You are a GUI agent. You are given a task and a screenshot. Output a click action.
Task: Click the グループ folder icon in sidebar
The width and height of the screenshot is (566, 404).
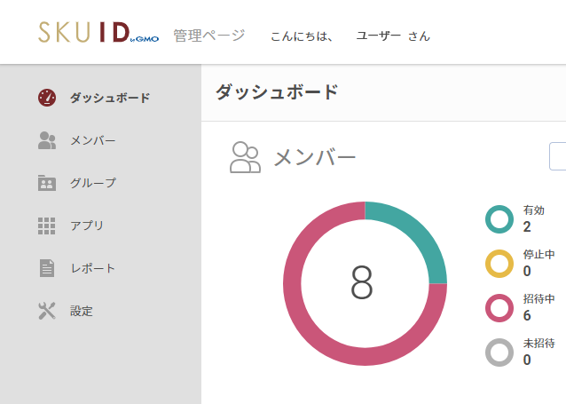tap(47, 183)
